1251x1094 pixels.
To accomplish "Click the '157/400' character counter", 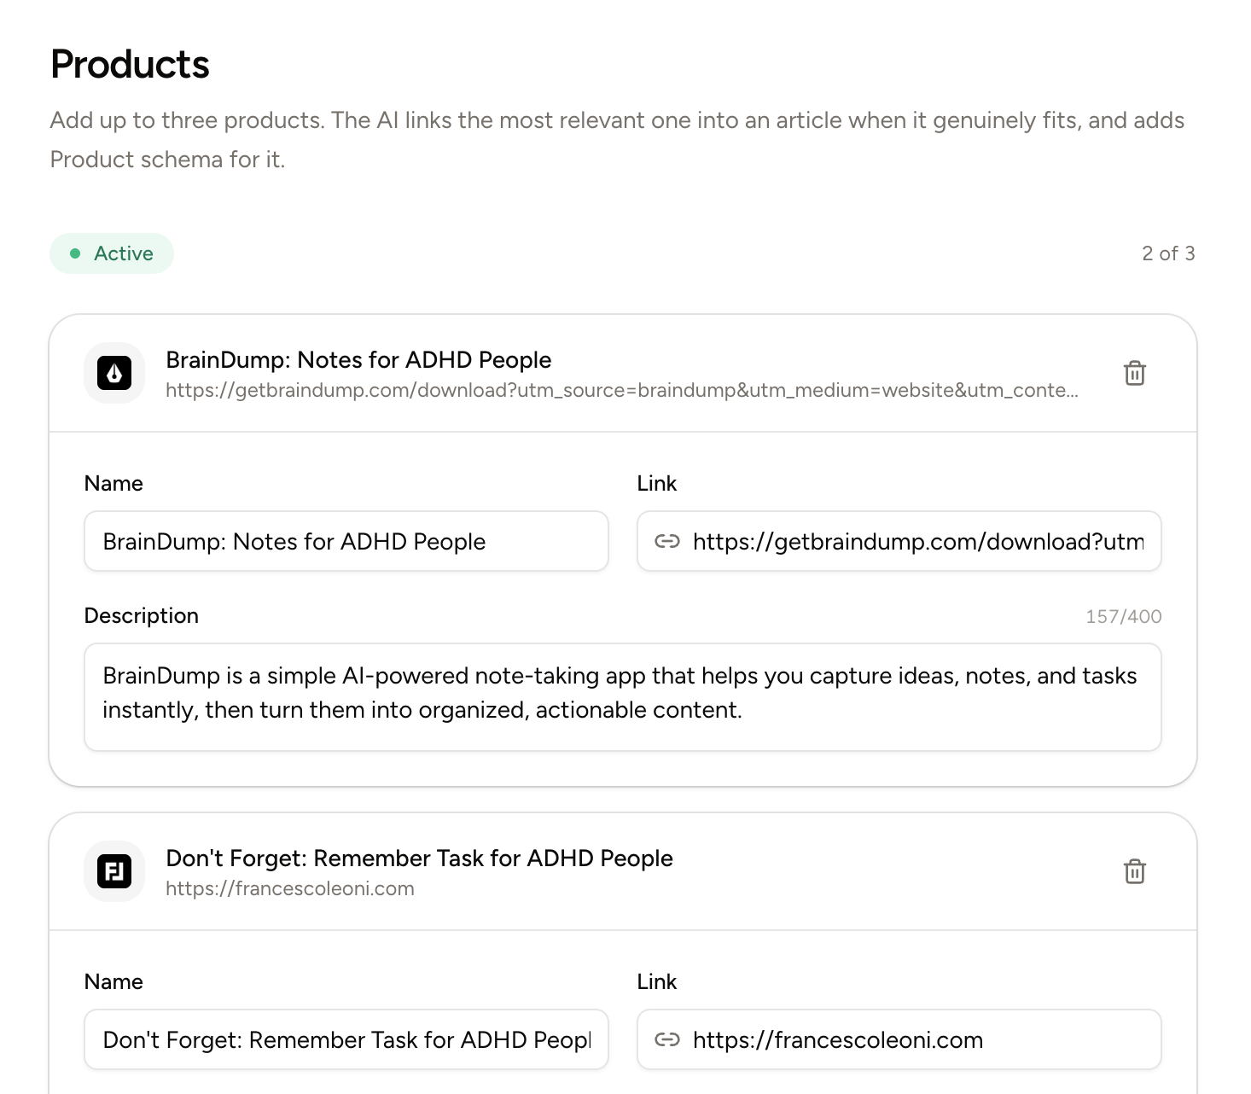I will tap(1123, 616).
